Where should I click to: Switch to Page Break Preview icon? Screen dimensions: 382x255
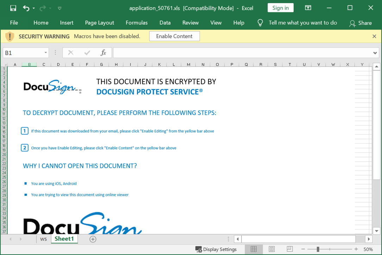coord(290,249)
